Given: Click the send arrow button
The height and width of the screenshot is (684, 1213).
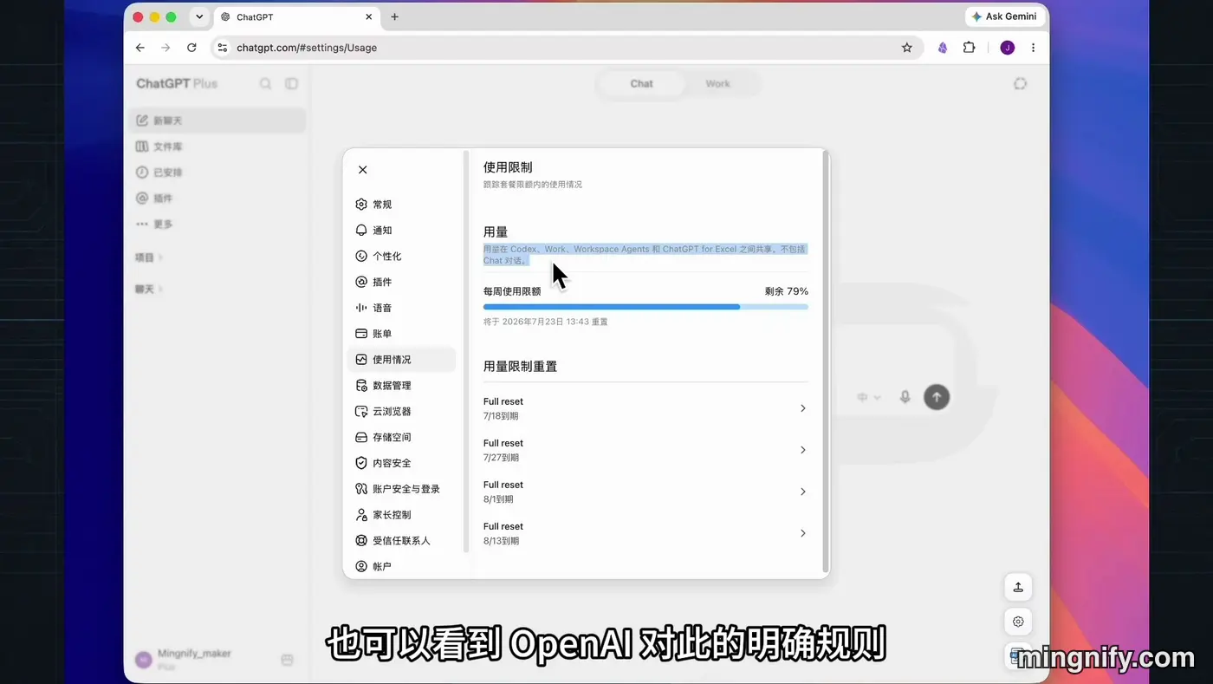Looking at the screenshot, I should [937, 397].
